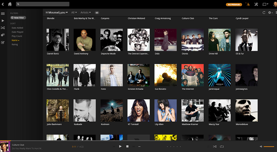
Task: Refresh the library with the reload icon
Action: (x=264, y=13)
